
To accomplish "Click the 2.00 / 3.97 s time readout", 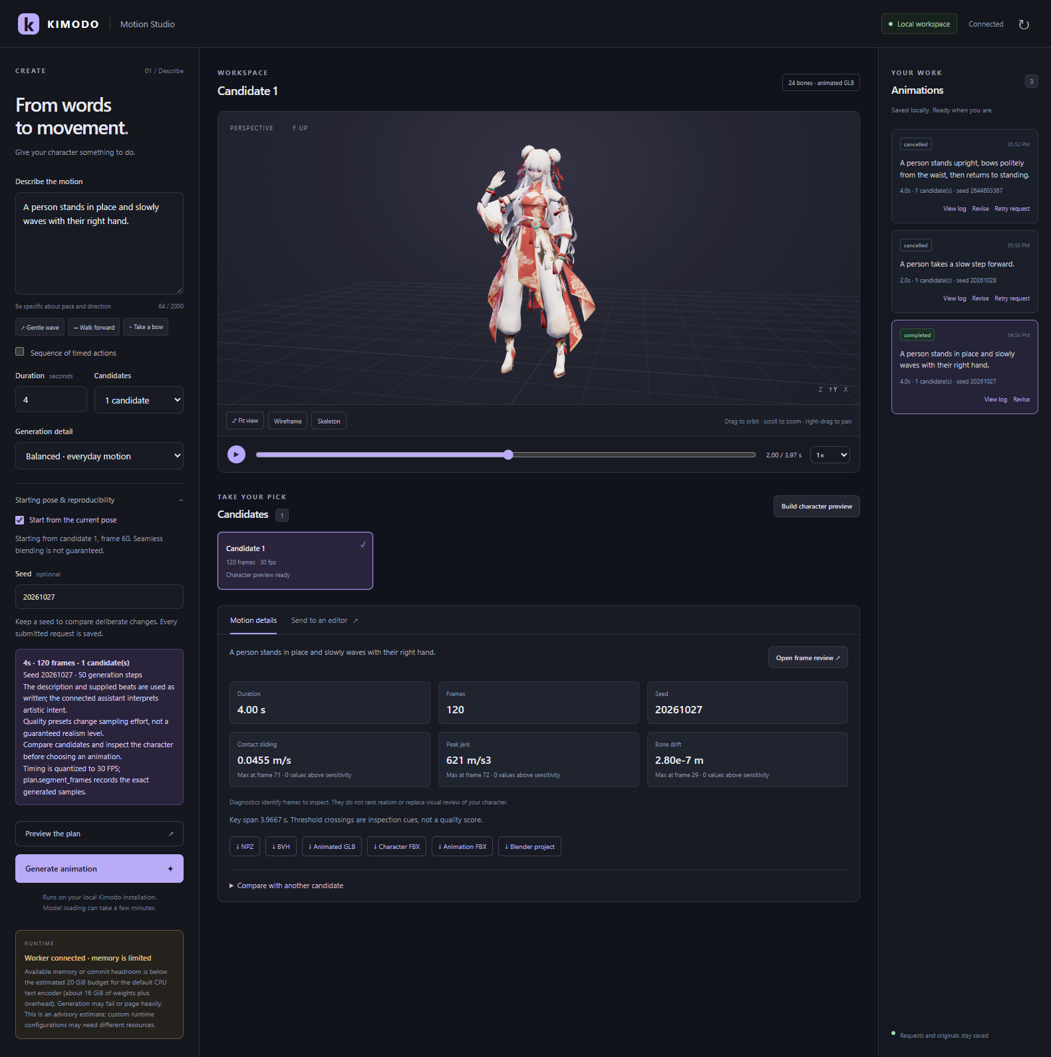I will tap(784, 455).
